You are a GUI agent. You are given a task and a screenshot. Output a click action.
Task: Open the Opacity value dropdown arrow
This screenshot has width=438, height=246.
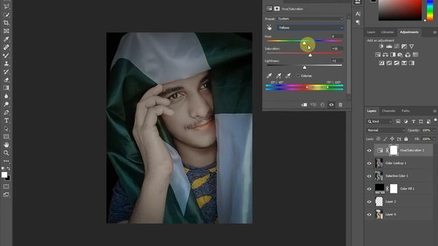(434, 131)
